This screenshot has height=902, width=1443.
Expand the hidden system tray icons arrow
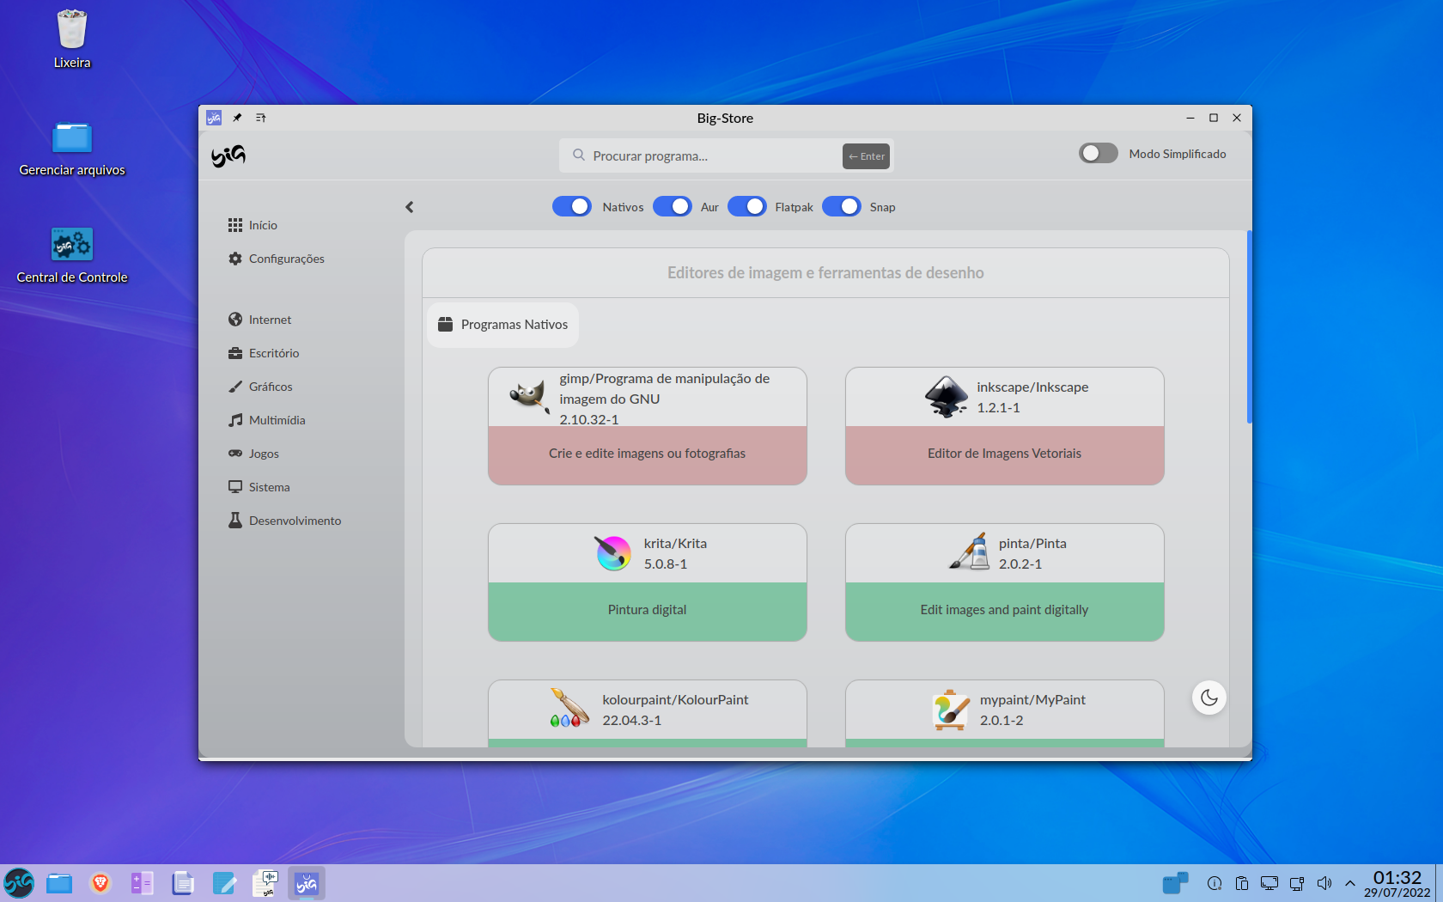pos(1350,883)
